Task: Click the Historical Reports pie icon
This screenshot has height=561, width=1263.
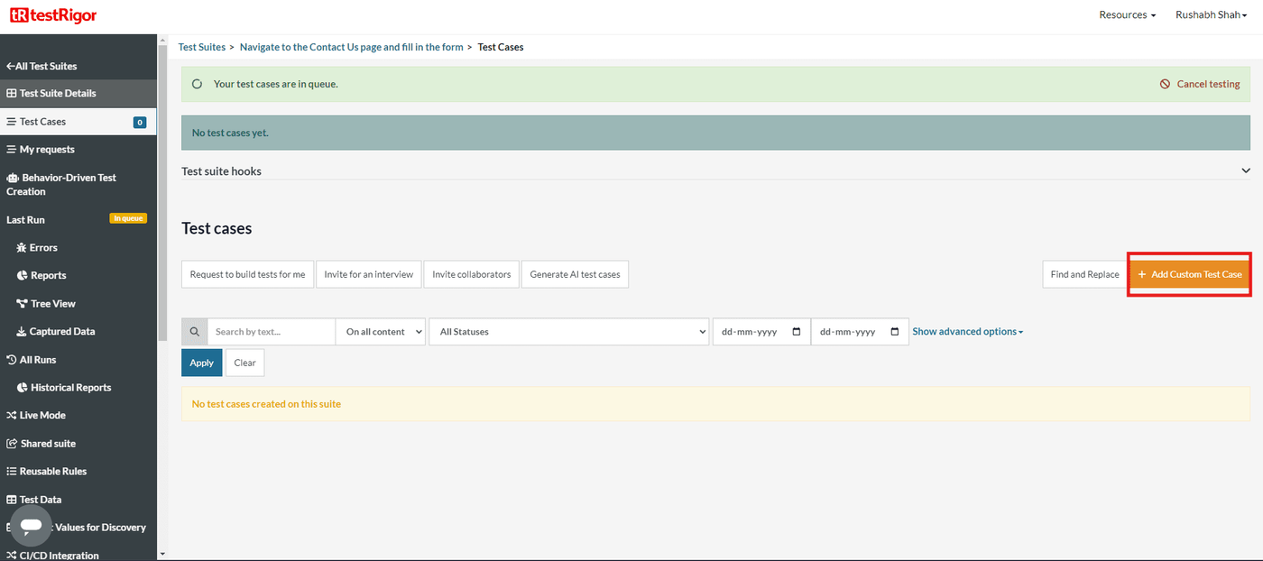Action: pyautogui.click(x=23, y=388)
